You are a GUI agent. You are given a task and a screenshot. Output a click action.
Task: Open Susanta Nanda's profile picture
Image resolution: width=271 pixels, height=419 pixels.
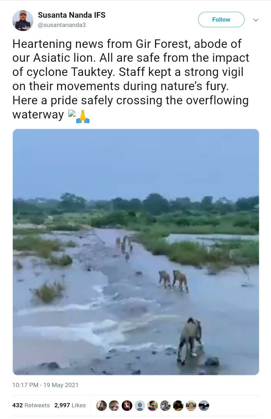click(23, 20)
